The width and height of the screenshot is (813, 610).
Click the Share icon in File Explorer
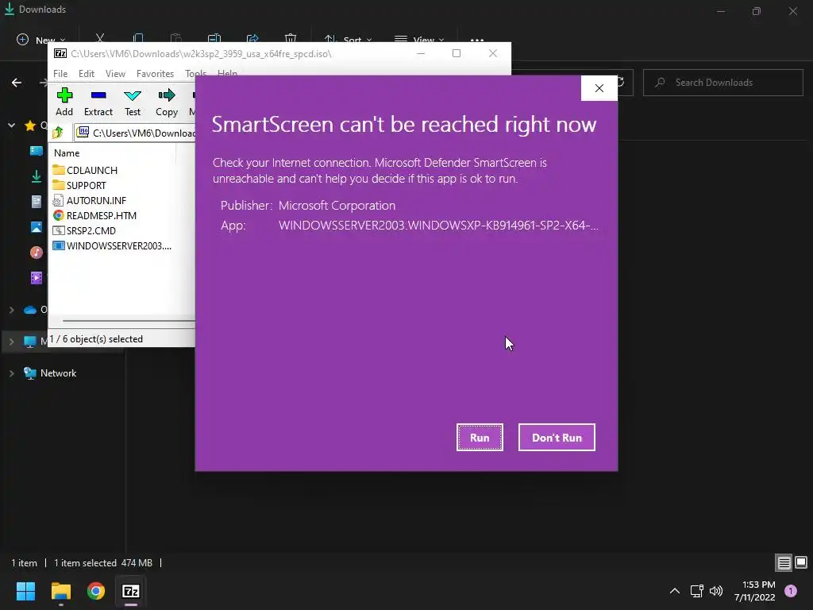(252, 39)
